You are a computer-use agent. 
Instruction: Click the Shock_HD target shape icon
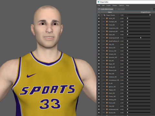[107, 48]
